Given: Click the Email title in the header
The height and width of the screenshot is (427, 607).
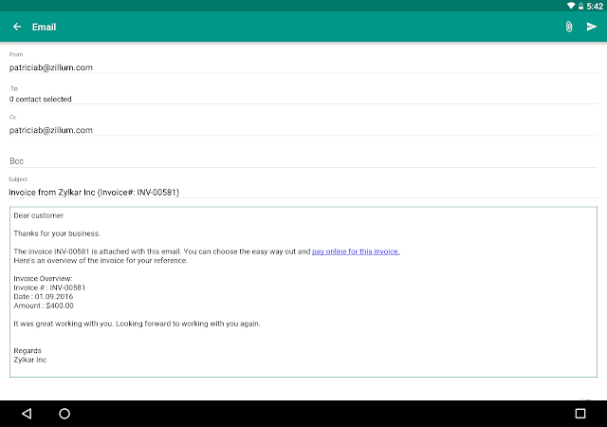Looking at the screenshot, I should pos(45,28).
